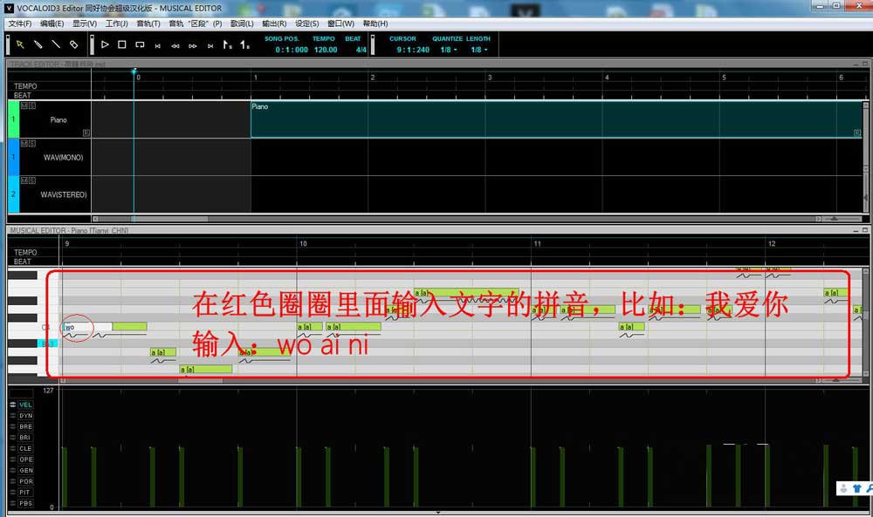The height and width of the screenshot is (517, 873).
Task: Select the CLE control parameter
Action: coord(25,449)
